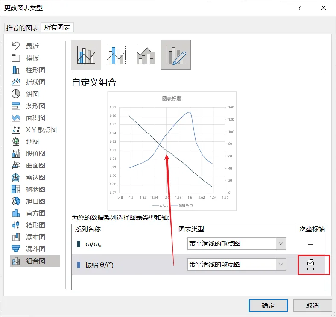Click the 自定义组合 heading
Image resolution: width=336 pixels, height=317 pixels.
point(94,82)
